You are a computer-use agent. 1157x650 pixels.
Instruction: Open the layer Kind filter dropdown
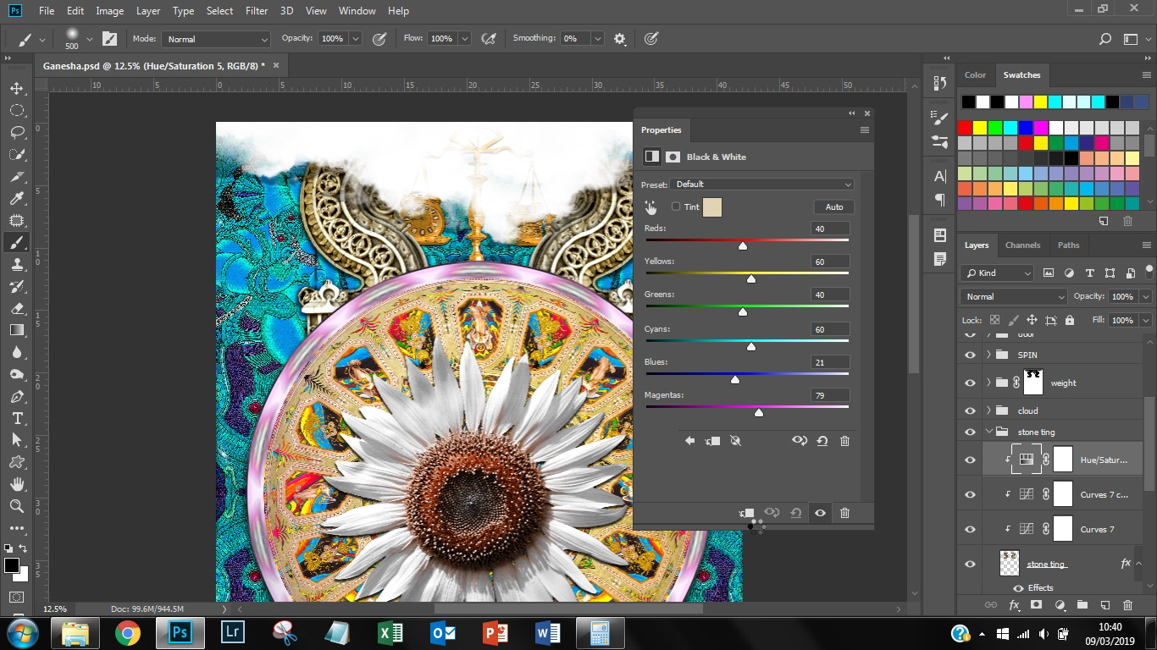998,273
